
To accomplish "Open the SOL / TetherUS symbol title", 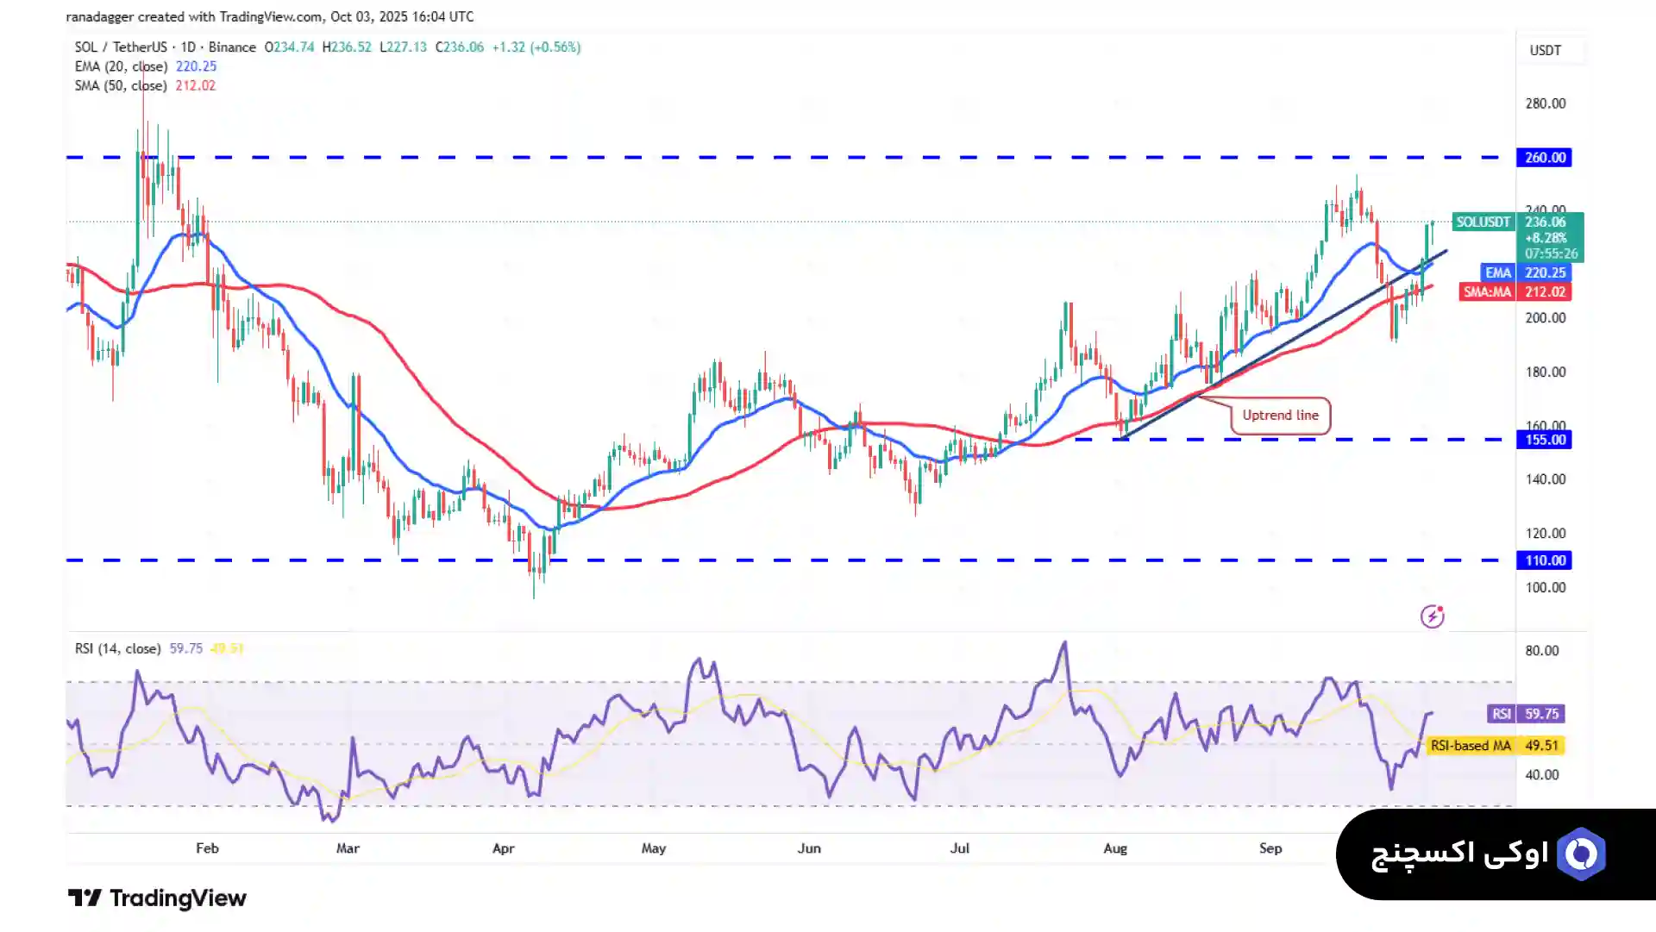I will pyautogui.click(x=121, y=47).
